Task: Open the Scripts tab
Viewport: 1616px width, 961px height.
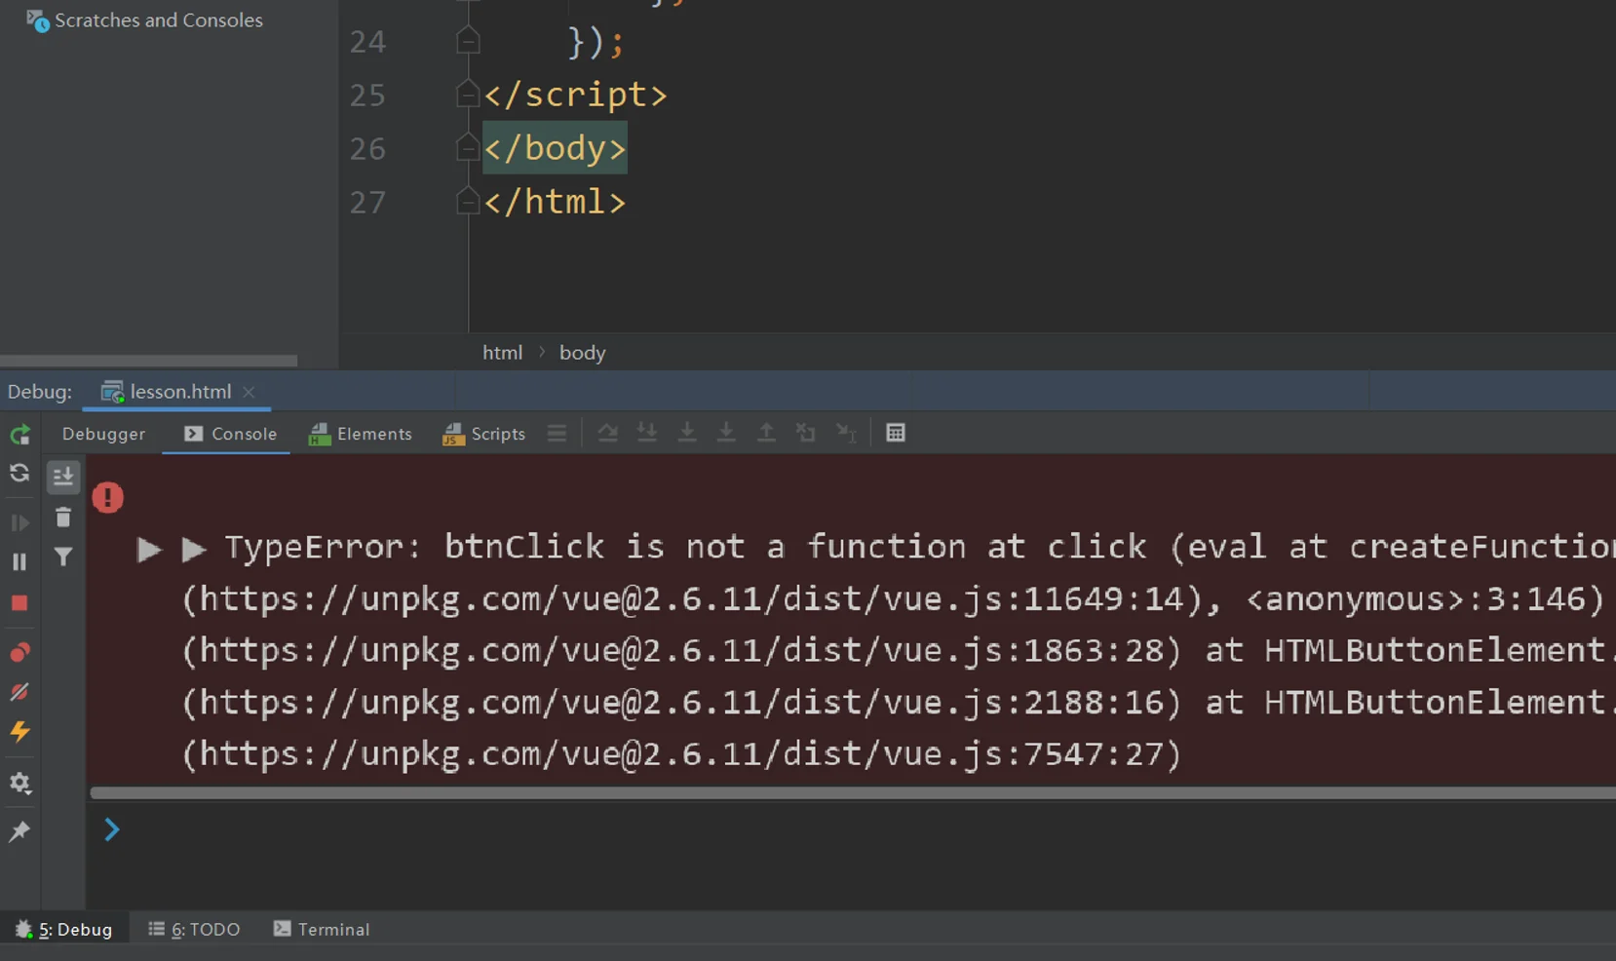Action: pos(483,434)
